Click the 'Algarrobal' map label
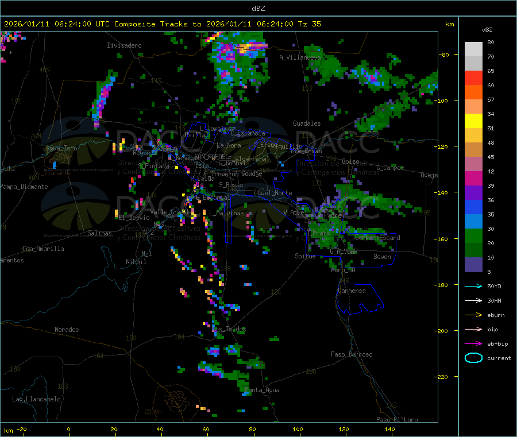This screenshot has height=437, width=517. (252, 159)
